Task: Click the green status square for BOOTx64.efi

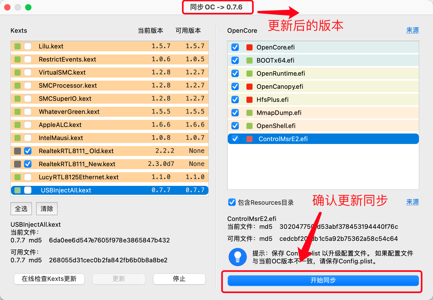Action: (249, 60)
